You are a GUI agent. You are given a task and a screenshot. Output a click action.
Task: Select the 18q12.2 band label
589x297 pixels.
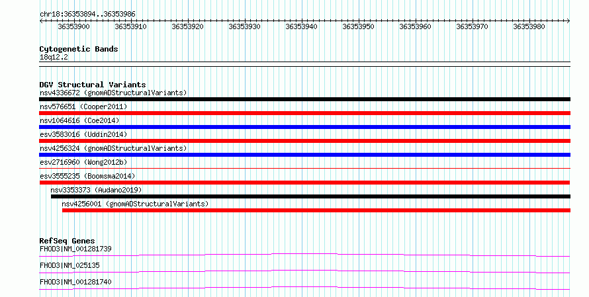click(54, 57)
